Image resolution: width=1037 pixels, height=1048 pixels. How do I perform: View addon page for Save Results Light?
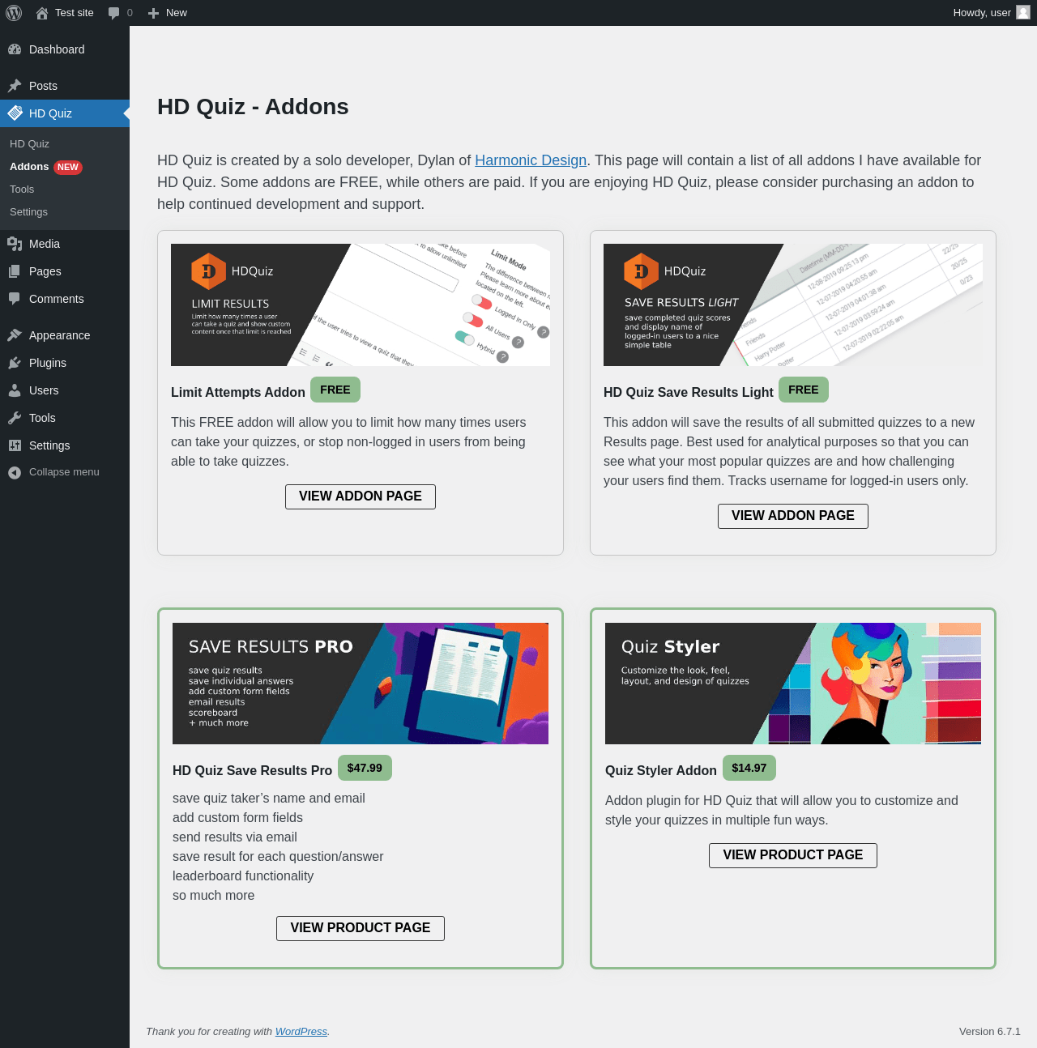pyautogui.click(x=793, y=516)
